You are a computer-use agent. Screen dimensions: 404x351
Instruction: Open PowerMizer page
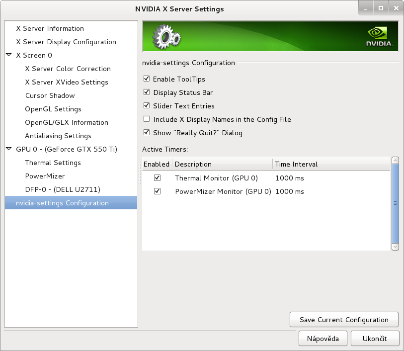tap(45, 176)
